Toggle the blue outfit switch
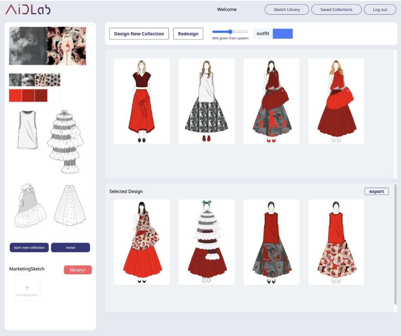 tap(282, 34)
